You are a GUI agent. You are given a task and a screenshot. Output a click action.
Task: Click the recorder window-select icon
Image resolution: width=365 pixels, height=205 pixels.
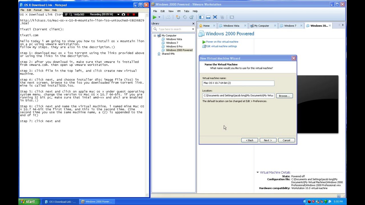(66, 15)
